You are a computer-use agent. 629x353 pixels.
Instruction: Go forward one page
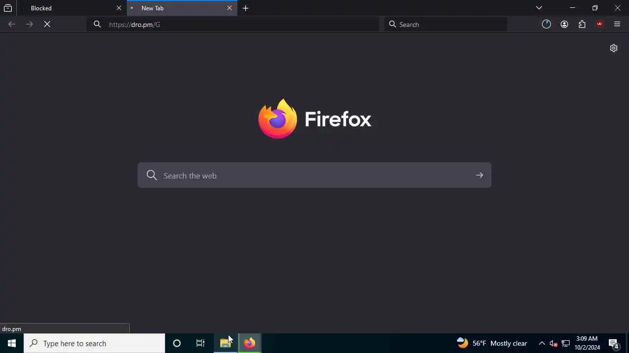[x=29, y=24]
